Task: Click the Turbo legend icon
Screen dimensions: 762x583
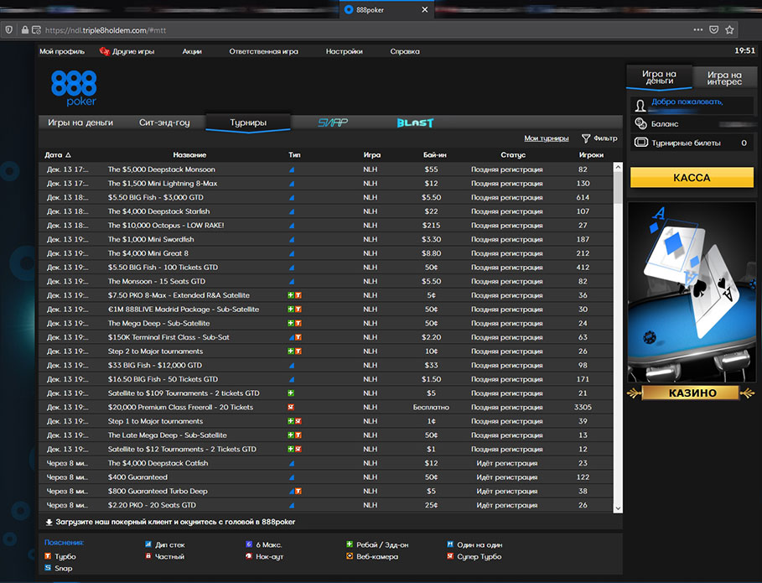Action: pos(48,556)
